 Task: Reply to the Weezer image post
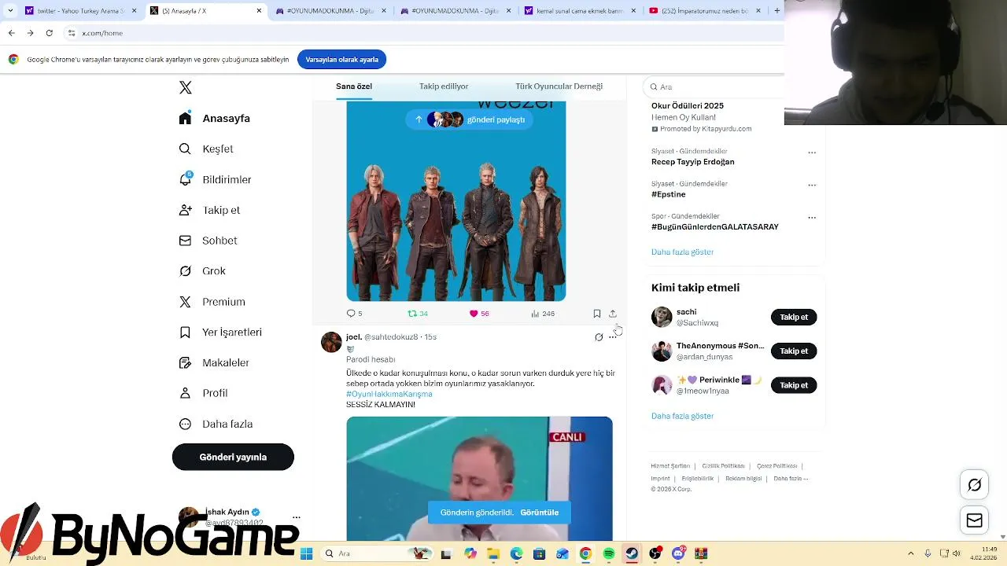[x=354, y=314]
